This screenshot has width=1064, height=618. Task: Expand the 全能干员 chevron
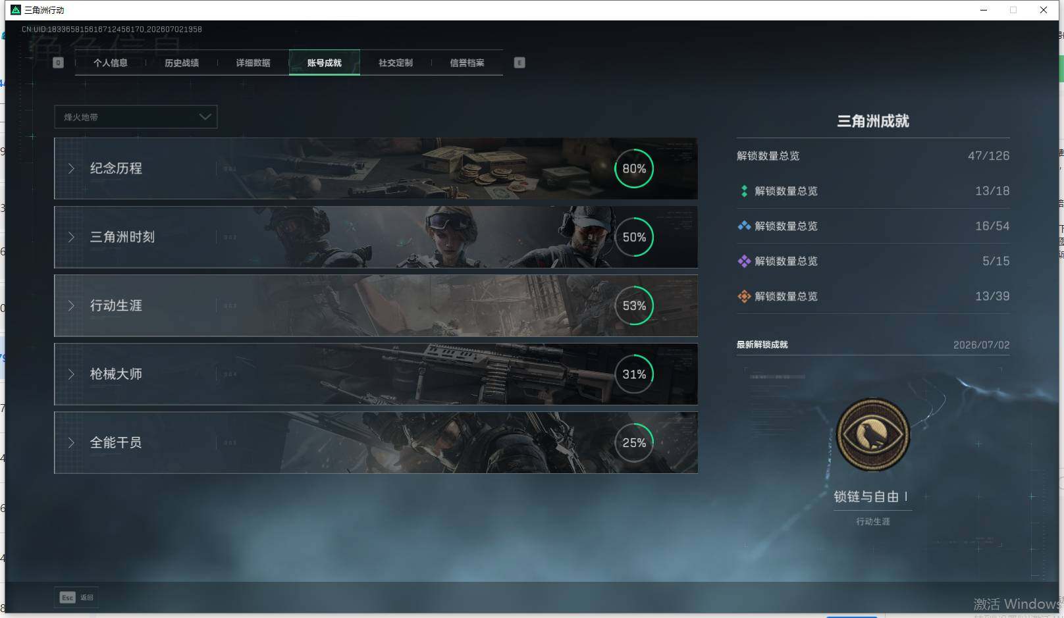click(x=71, y=442)
